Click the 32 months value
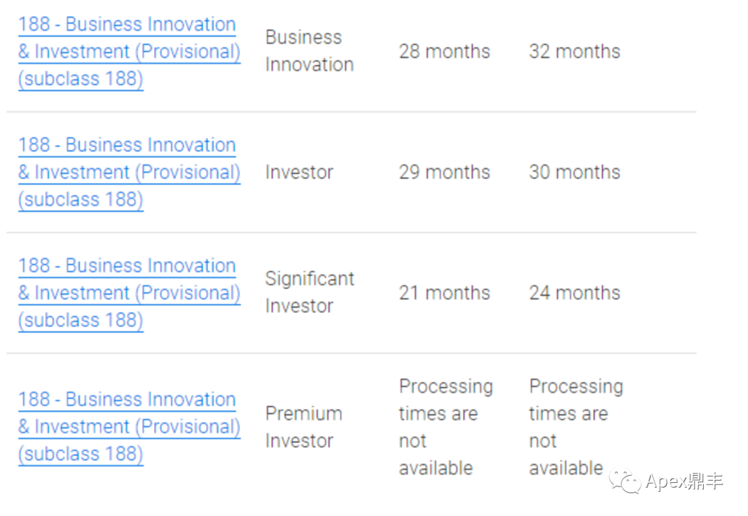748x516 pixels. (x=575, y=51)
